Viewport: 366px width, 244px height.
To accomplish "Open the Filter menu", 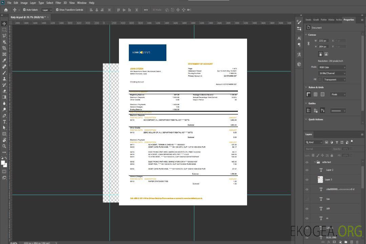I will (58, 3).
